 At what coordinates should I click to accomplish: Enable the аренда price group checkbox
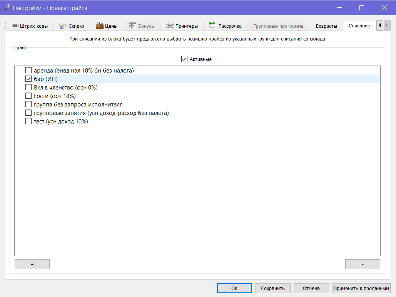[x=28, y=70]
